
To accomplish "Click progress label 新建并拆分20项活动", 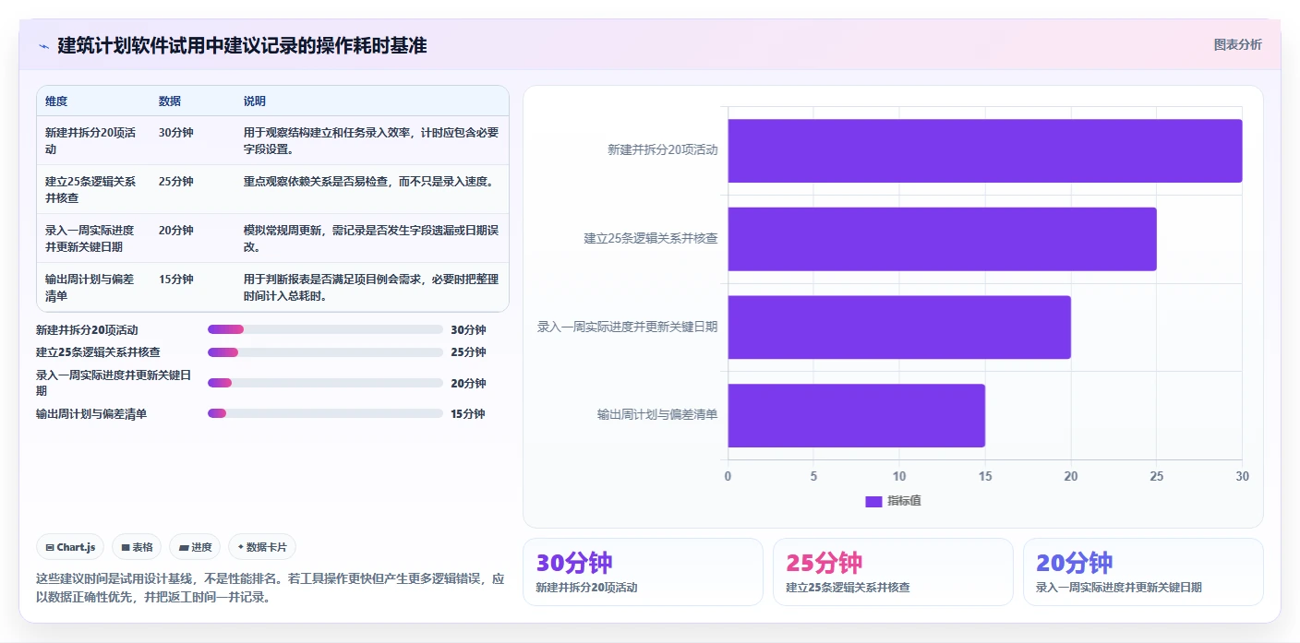I will 88,329.
